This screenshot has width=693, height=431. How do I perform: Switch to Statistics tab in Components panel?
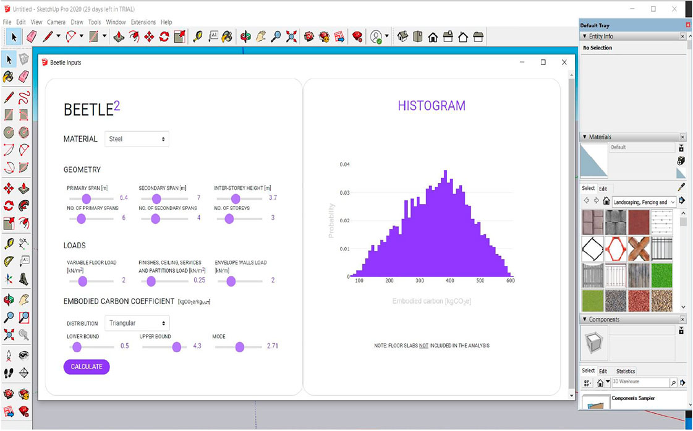point(626,371)
